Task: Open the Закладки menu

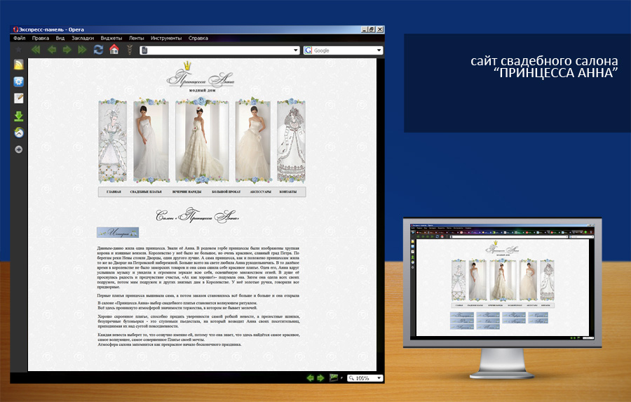Action: (x=83, y=39)
